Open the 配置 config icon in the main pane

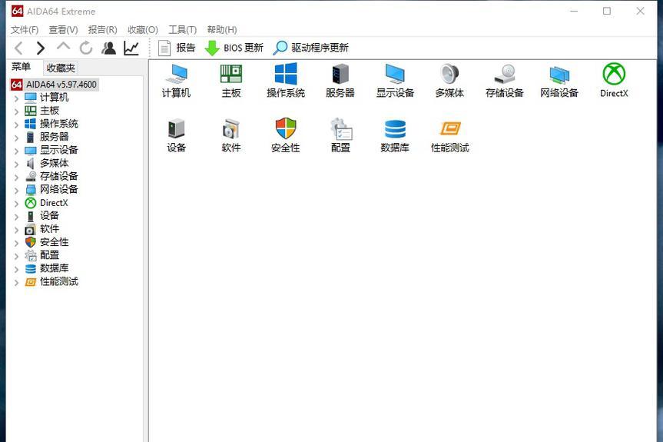point(340,135)
